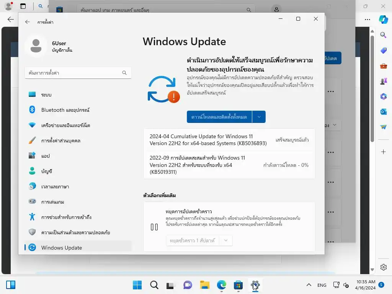
Task: Open Microsoft 365 icon in Edge sidebar
Action: click(383, 96)
